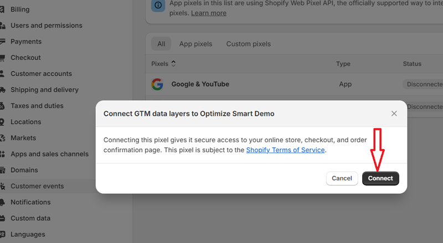Open the Shopify Terms of Service link

pyautogui.click(x=285, y=150)
